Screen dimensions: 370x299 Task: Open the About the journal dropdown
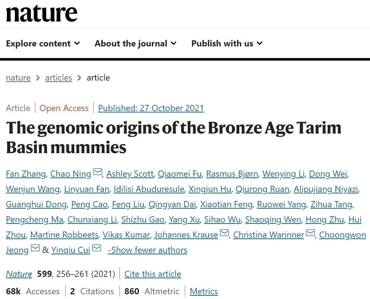[135, 44]
